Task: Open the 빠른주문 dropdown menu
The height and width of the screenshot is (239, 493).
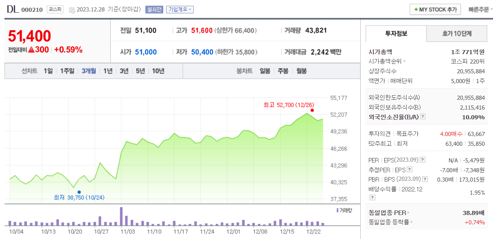Action: 480,9
